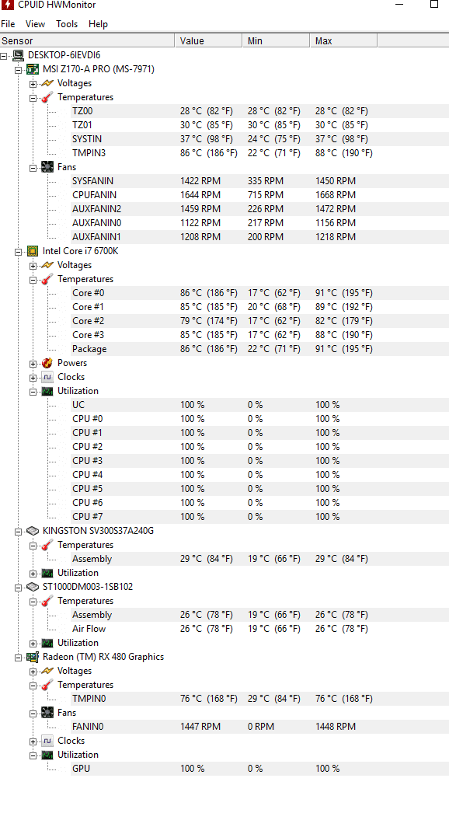
Task: Collapse the CPU Utilization node
Action: (33, 391)
